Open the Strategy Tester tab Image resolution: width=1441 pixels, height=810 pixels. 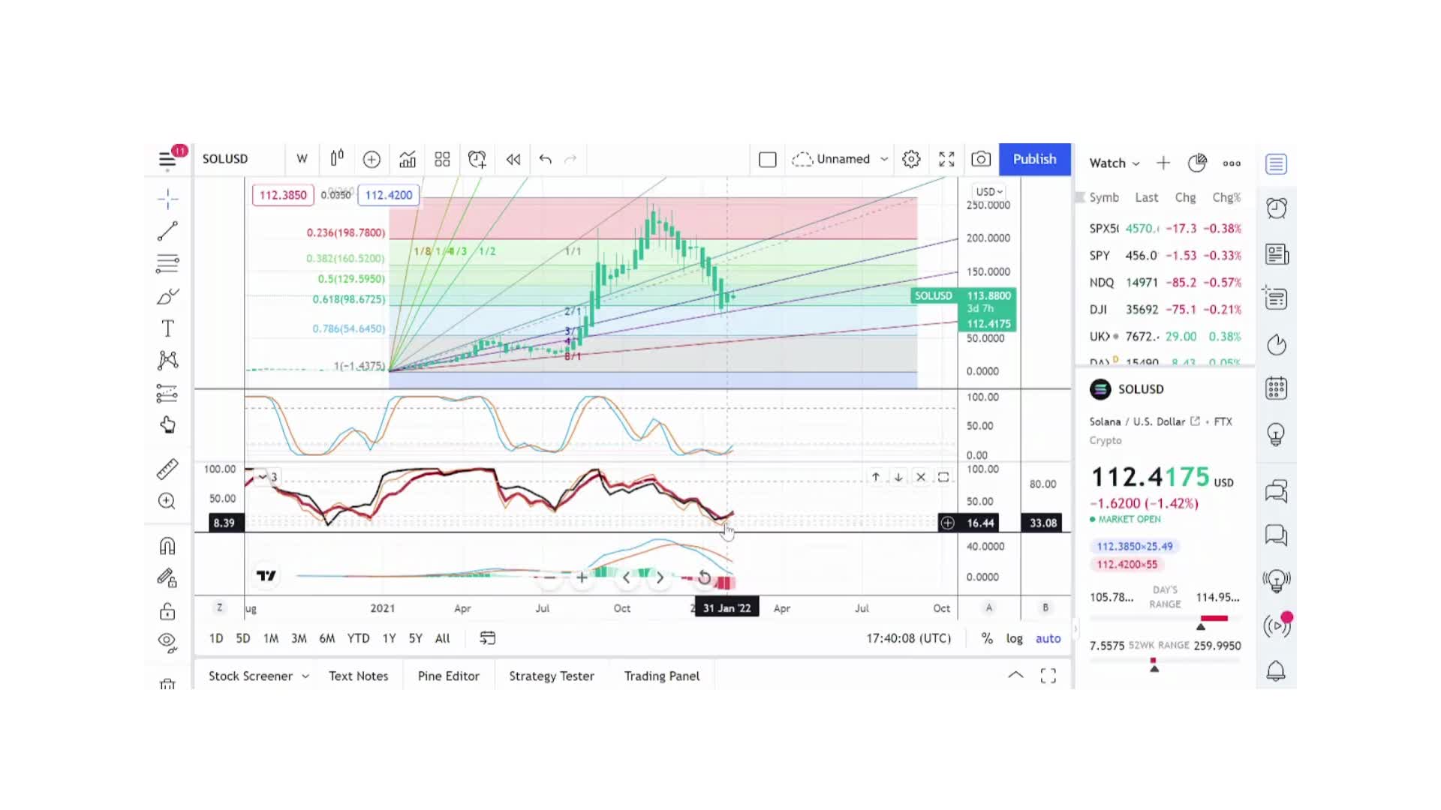pos(551,675)
